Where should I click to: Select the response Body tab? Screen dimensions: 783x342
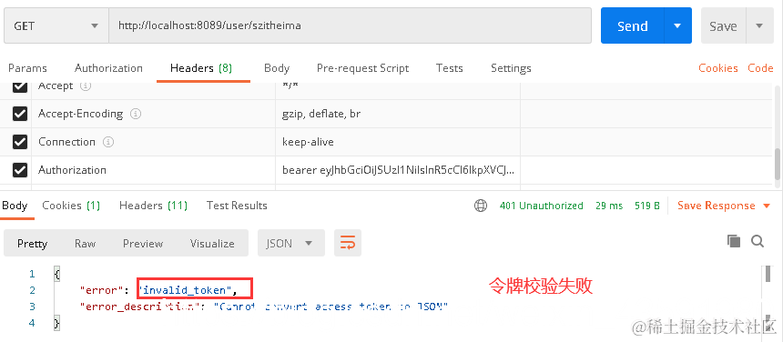click(x=15, y=206)
